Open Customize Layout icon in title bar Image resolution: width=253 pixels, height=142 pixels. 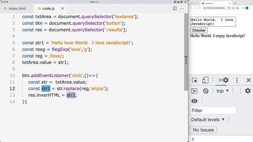pos(185,2)
